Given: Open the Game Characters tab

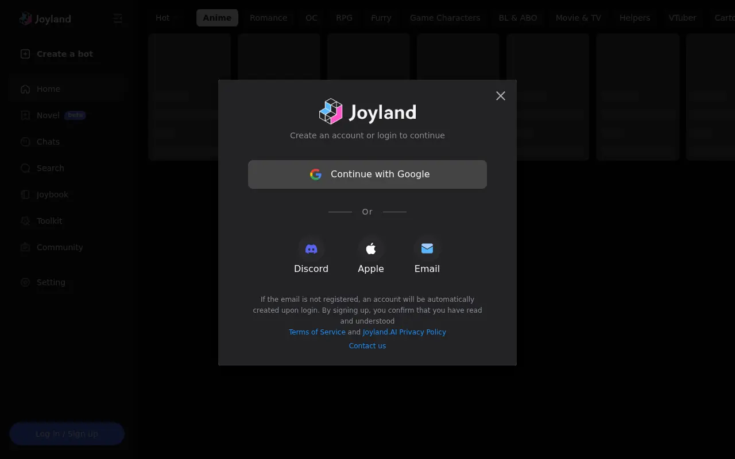Looking at the screenshot, I should coord(445,18).
